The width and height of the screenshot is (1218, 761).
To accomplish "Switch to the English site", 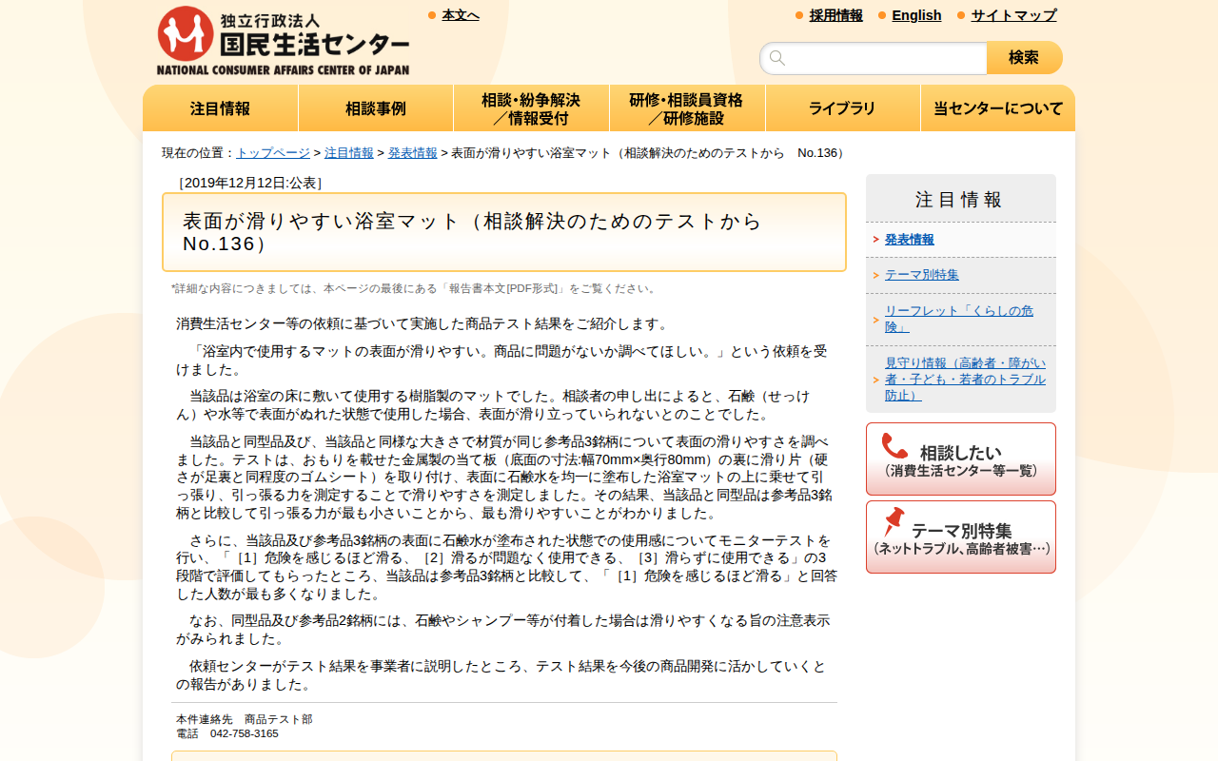I will pos(916,15).
